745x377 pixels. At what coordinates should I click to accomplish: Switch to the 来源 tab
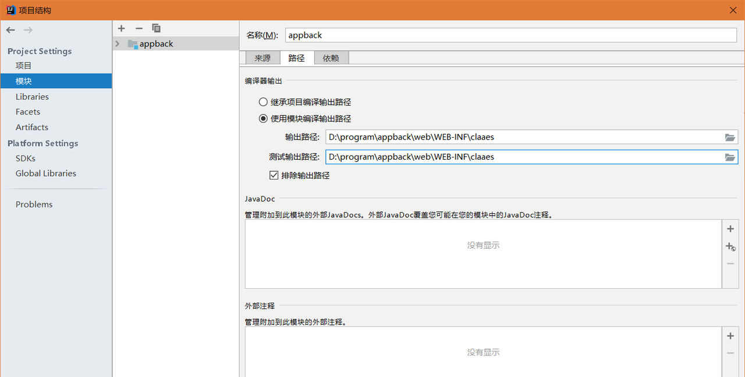pos(261,58)
